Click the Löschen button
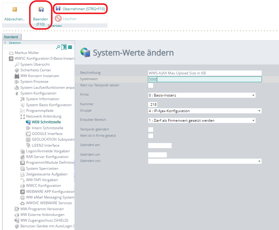This screenshot has height=230, width=279. coord(69,19)
